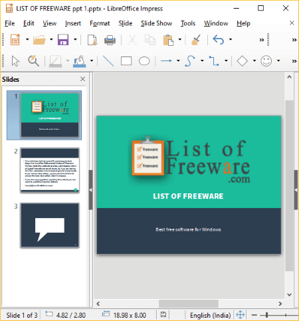This screenshot has width=299, height=321.
Task: Click the Cut scissors icon
Action: [x=132, y=40]
